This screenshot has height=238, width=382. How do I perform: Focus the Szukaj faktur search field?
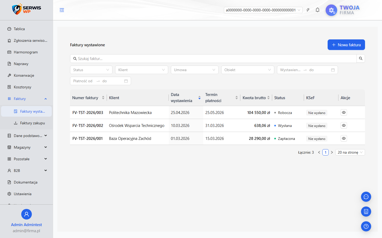click(x=213, y=58)
